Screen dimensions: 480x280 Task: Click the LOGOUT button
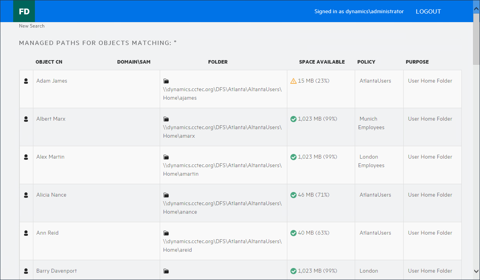pyautogui.click(x=428, y=11)
